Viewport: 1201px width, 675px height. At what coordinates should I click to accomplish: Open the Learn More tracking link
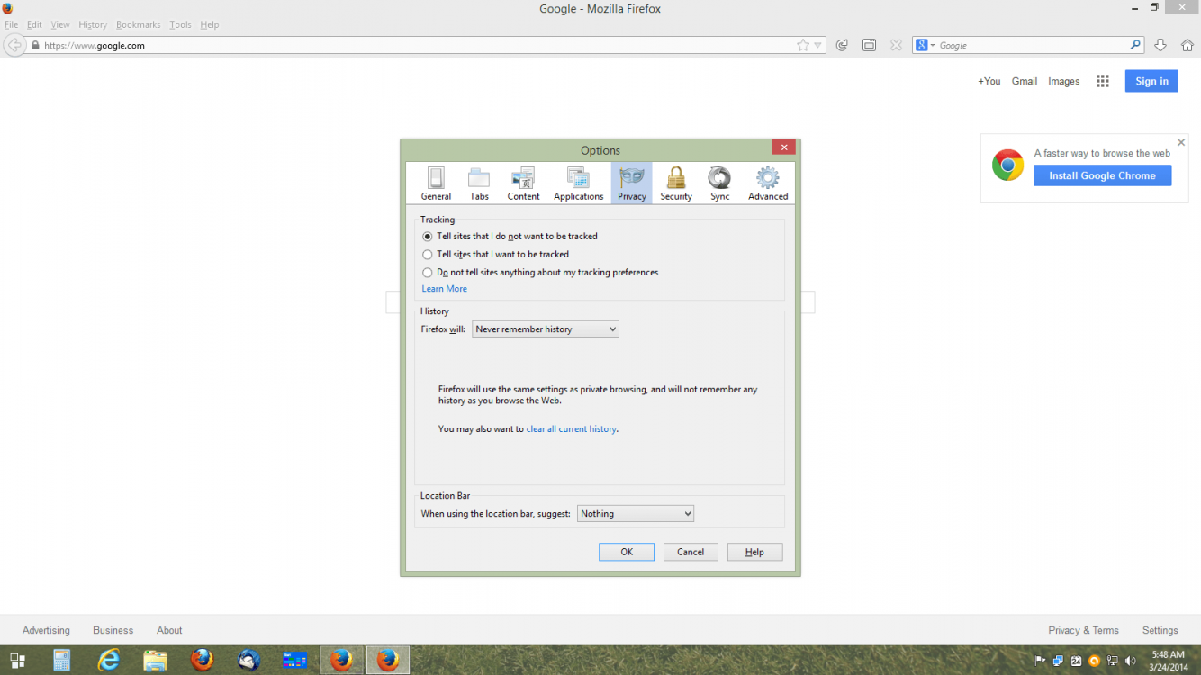[x=445, y=289]
